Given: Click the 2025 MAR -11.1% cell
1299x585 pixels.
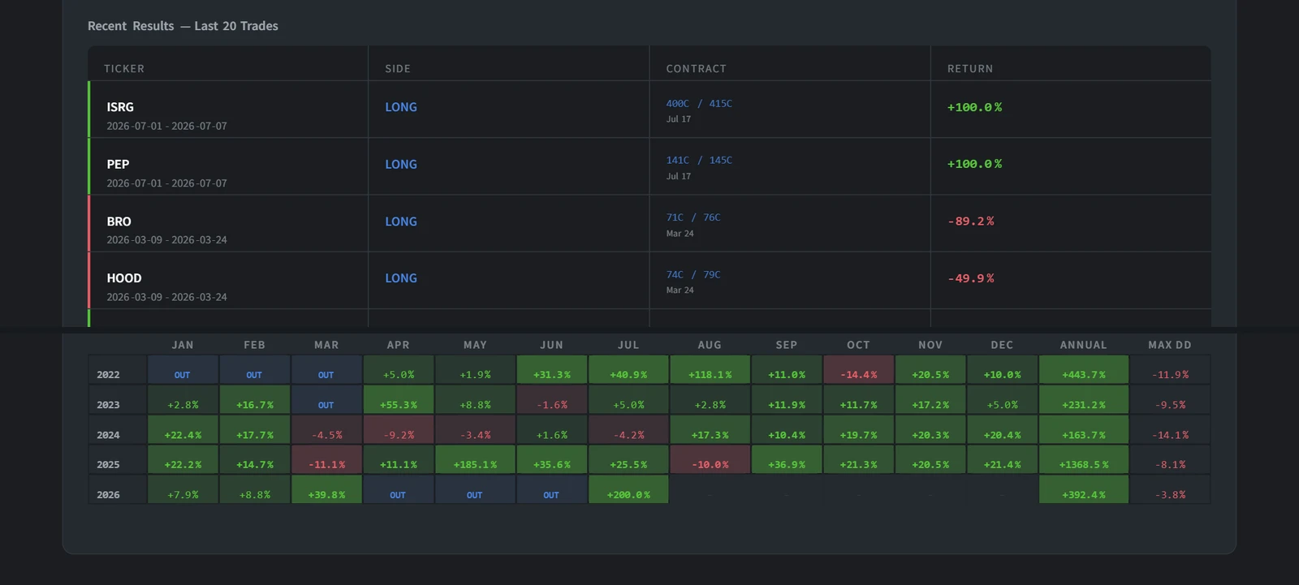Looking at the screenshot, I should [326, 460].
